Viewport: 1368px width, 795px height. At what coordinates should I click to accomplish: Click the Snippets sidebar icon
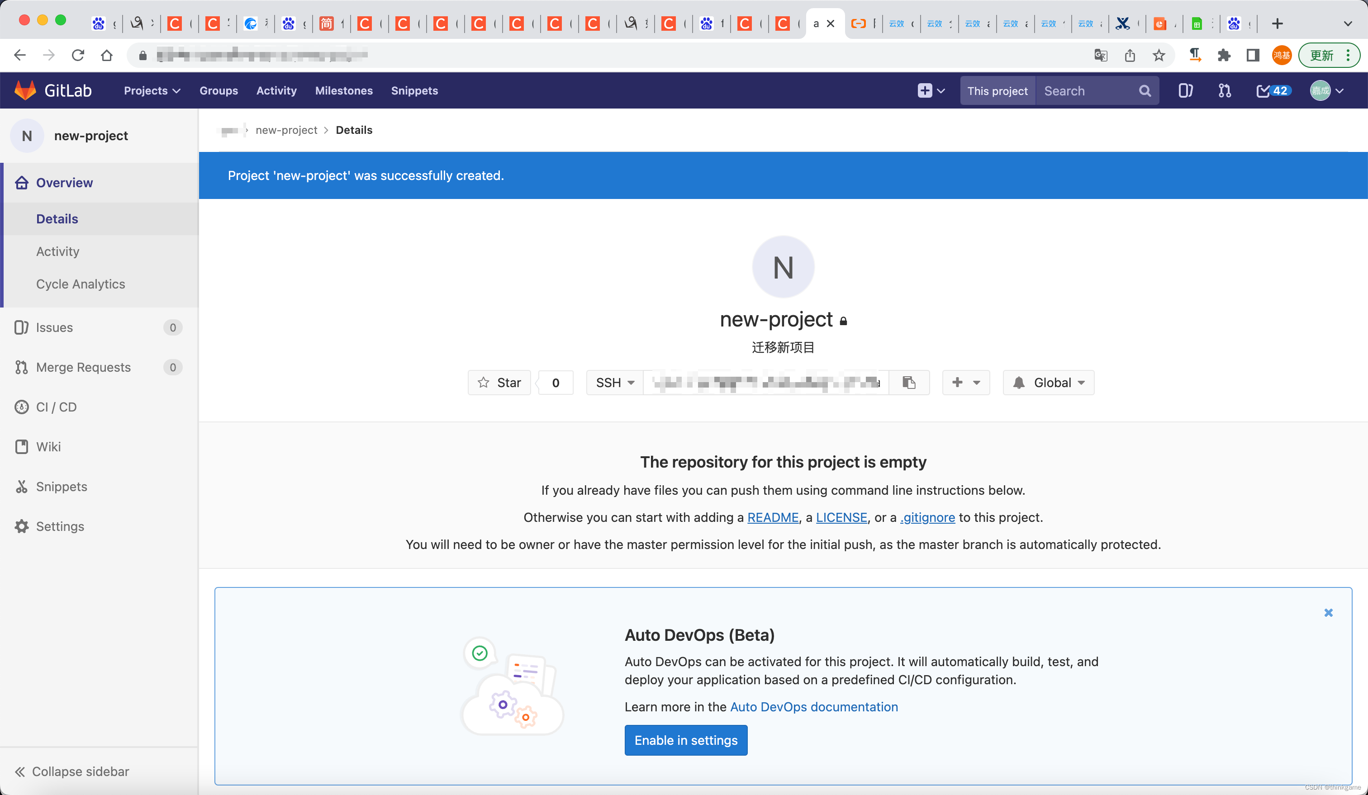[x=22, y=487]
